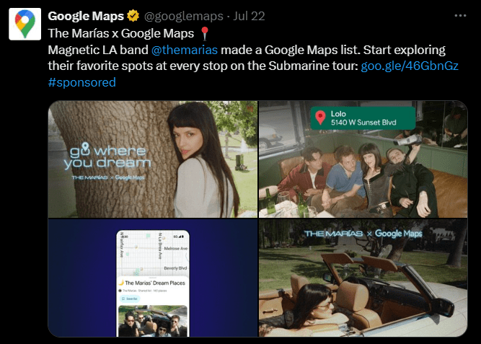Click the red location pin beside Lolo
The image size is (481, 344).
pos(320,118)
